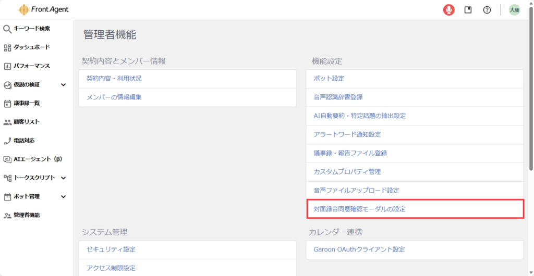Open the Dashboard grid icon in sidebar
Image resolution: width=534 pixels, height=276 pixels.
click(x=7, y=47)
